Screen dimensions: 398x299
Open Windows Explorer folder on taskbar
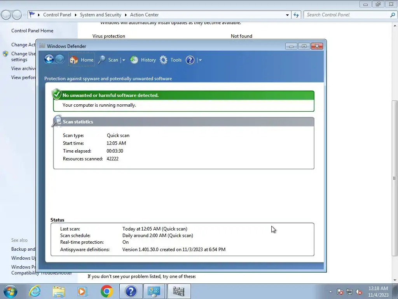59,291
